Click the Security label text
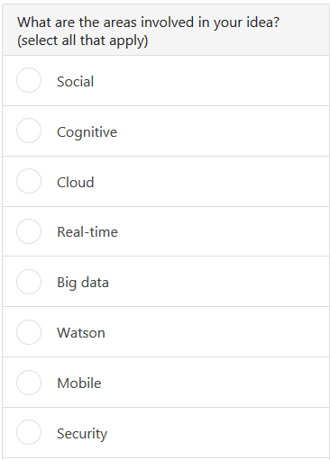 (x=82, y=434)
